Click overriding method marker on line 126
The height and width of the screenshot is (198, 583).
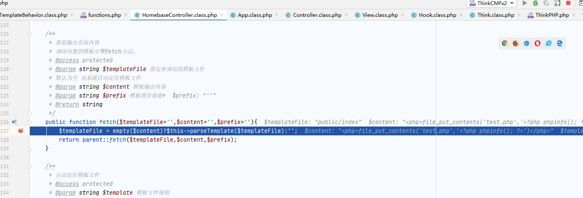[x=14, y=122]
